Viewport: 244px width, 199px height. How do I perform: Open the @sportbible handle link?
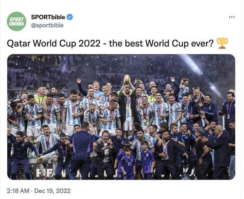tap(47, 25)
